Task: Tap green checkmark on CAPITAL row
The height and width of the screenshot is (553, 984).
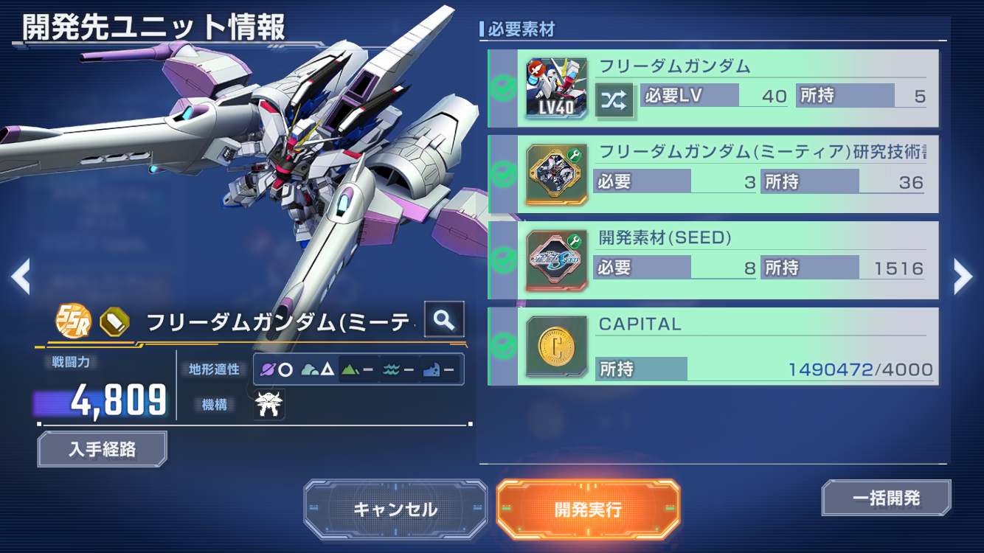Action: (x=503, y=344)
